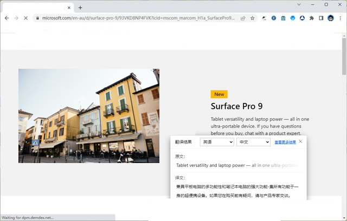Minimize the browser window

312,4
